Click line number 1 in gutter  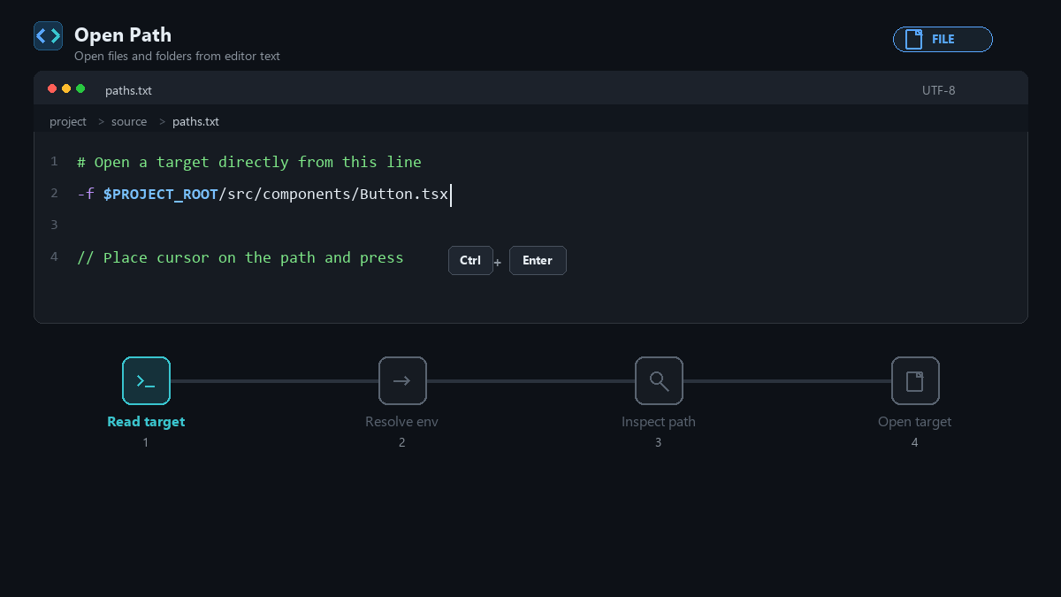(x=55, y=161)
